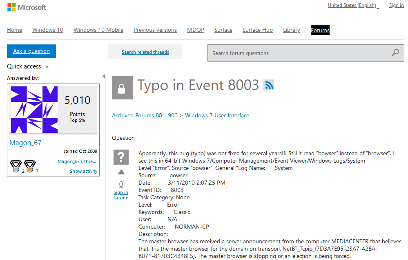Screen dimensions: 408x260
Task: Click Magon_67's silver medal icon
Action: pyautogui.click(x=16, y=166)
